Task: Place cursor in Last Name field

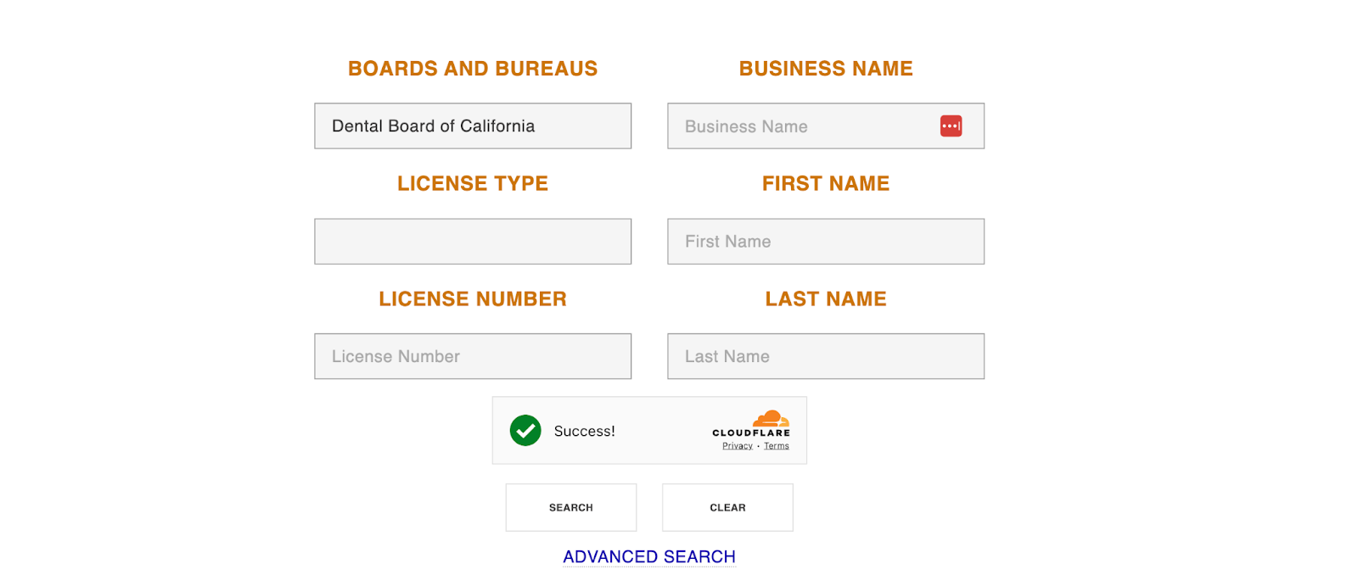Action: click(826, 357)
